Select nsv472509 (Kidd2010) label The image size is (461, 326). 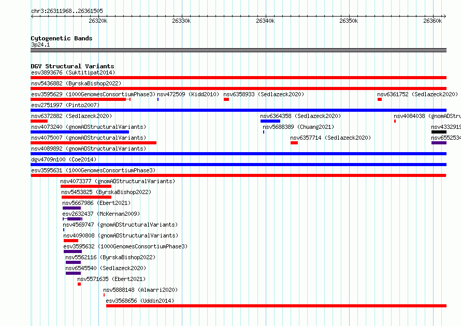(188, 94)
